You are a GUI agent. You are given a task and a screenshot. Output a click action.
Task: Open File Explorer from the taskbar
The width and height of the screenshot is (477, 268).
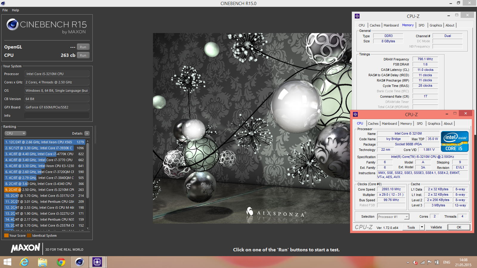click(43, 262)
